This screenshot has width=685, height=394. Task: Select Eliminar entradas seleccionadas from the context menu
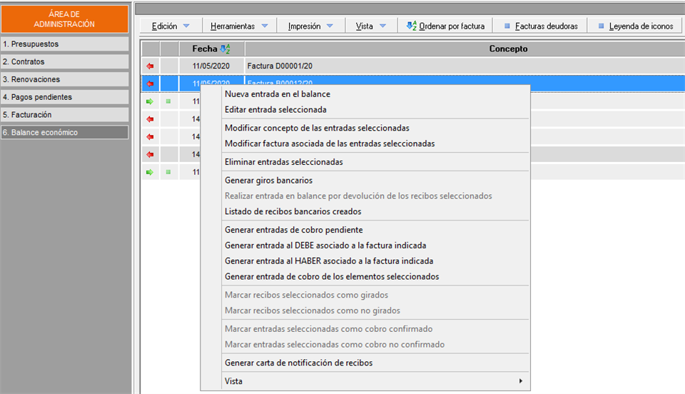283,162
